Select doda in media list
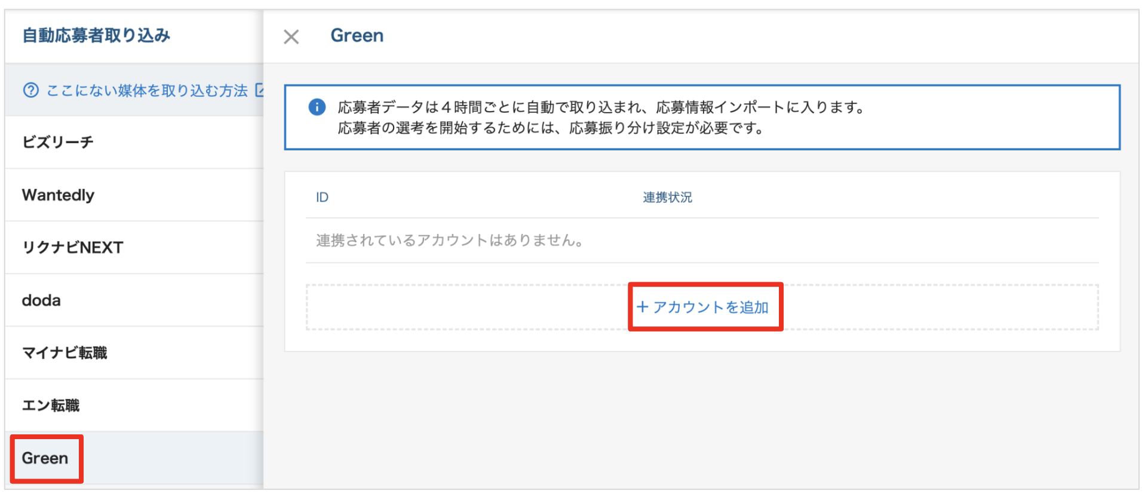Image resolution: width=1148 pixels, height=500 pixels. 41,300
